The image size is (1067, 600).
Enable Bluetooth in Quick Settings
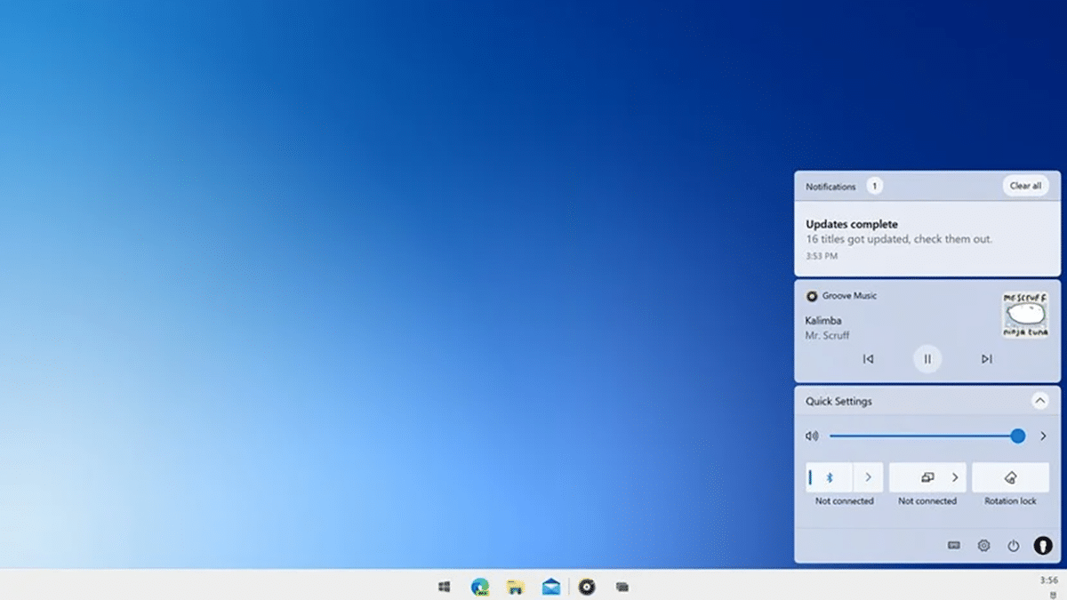(x=830, y=476)
